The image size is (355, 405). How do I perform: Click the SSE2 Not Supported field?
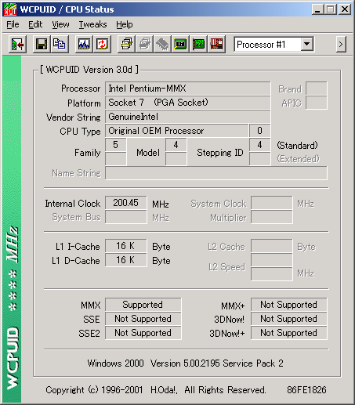[143, 333]
